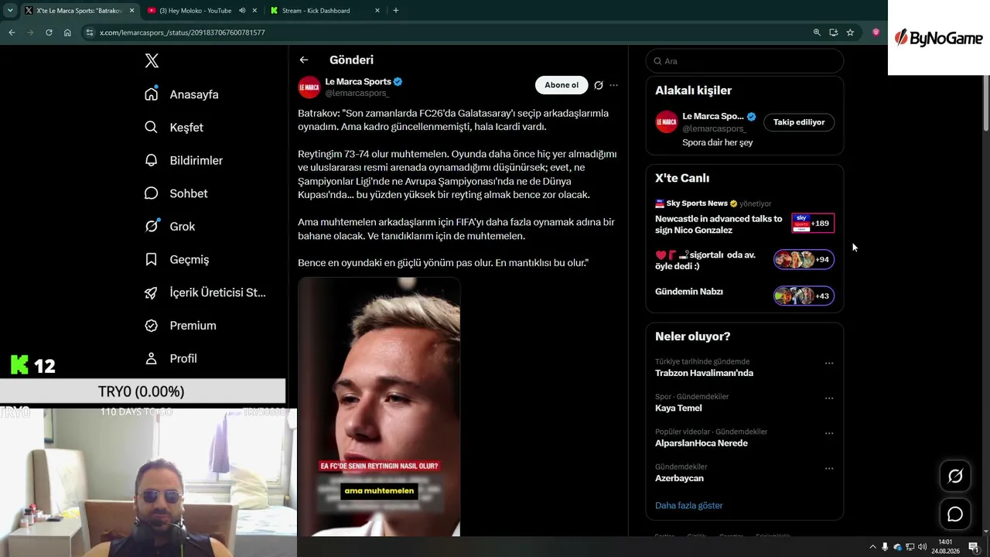Open the Profil person icon

[x=152, y=358]
